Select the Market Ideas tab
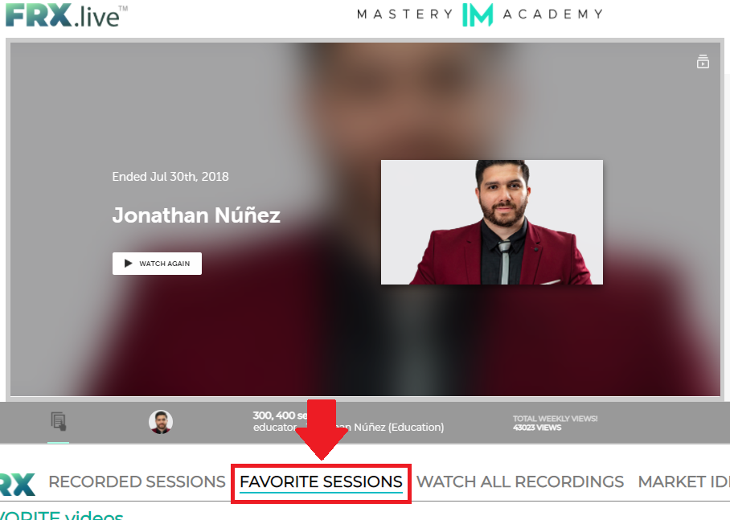The width and height of the screenshot is (730, 520). [x=683, y=482]
